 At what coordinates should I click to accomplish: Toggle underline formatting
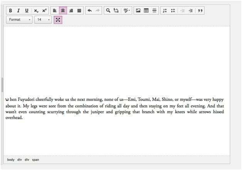[27, 11]
